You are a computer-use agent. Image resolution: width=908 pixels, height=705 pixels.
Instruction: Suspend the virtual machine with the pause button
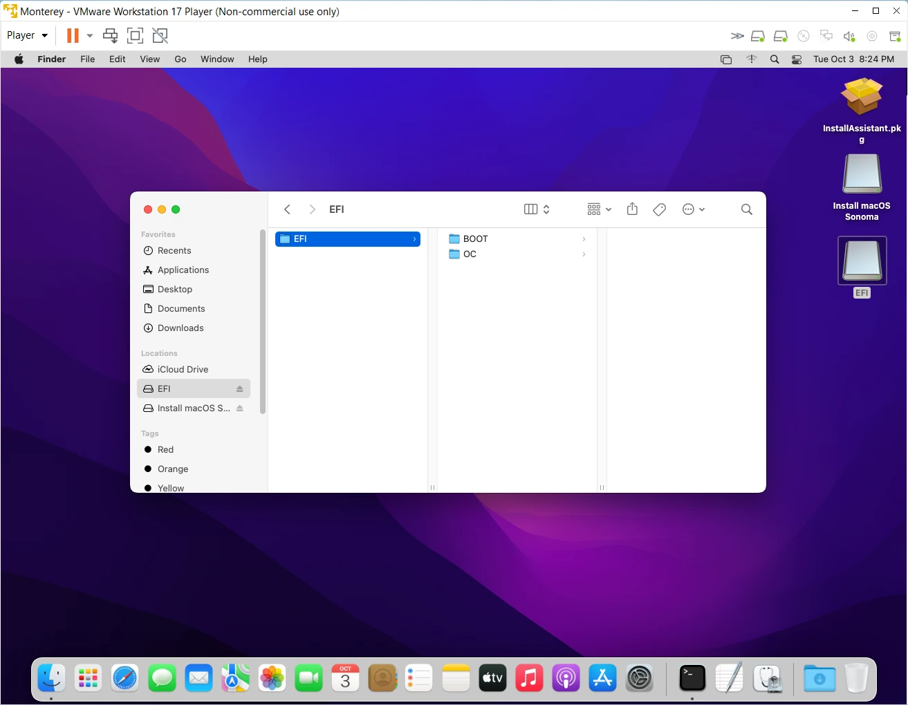tap(73, 35)
